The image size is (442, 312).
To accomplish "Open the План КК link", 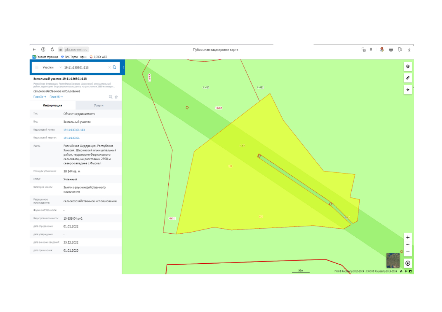I will point(56,97).
